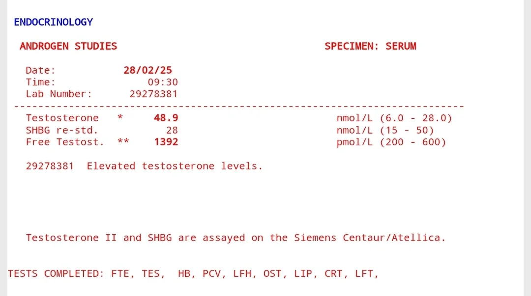Click the SHBG reference range (15 - 50)
This screenshot has width=531, height=296.
pos(407,130)
